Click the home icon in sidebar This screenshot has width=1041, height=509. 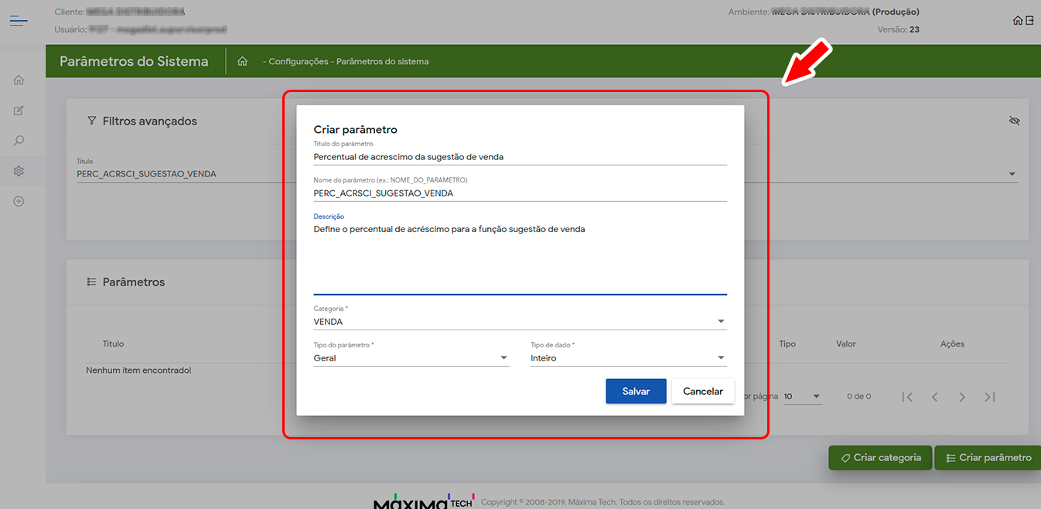click(19, 80)
